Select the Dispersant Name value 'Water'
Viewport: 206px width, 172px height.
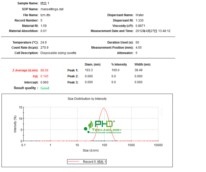tap(140, 15)
